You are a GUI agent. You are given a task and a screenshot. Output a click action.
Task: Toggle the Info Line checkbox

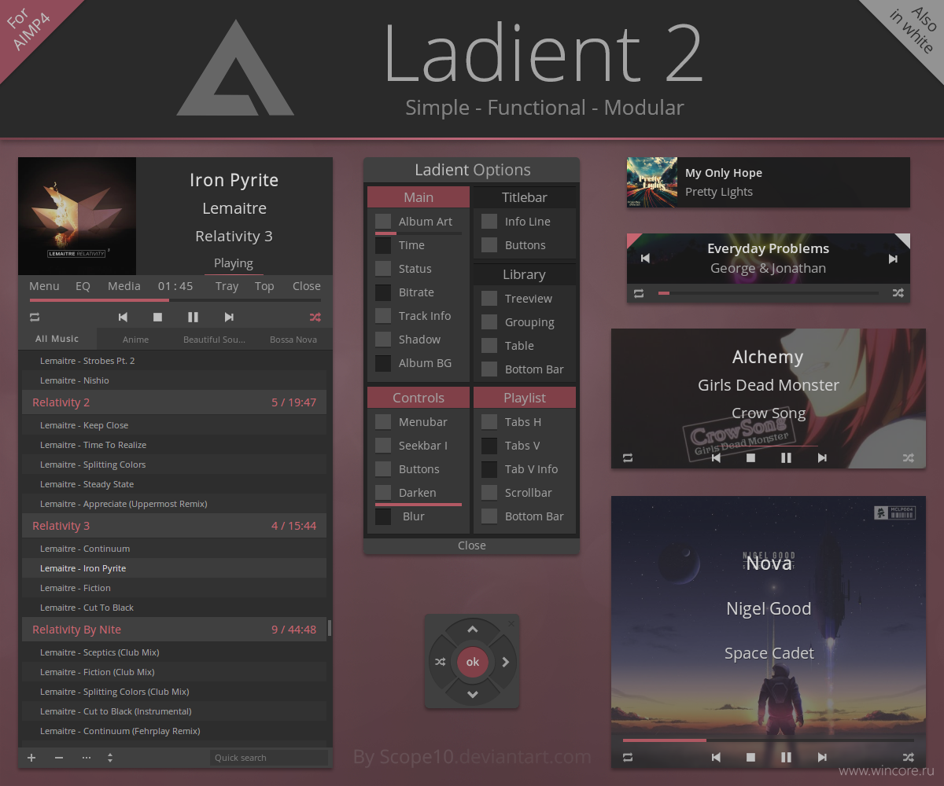(x=489, y=222)
